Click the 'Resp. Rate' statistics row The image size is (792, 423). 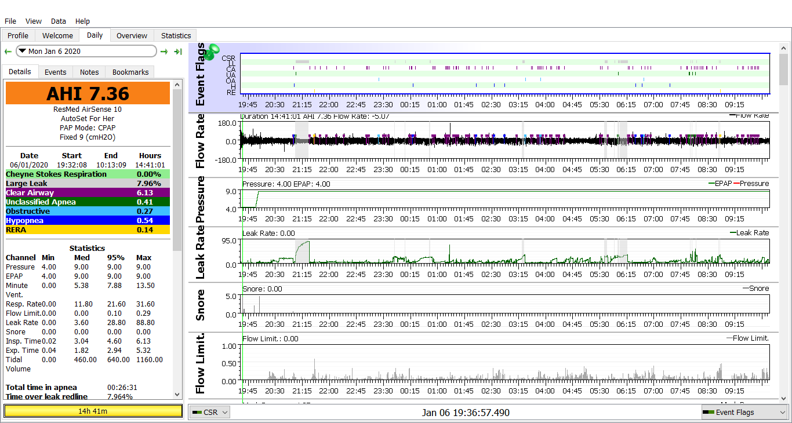coord(88,304)
